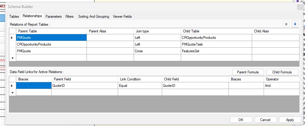Click the Parent Formula button
The image size is (305, 126).
point(248,72)
